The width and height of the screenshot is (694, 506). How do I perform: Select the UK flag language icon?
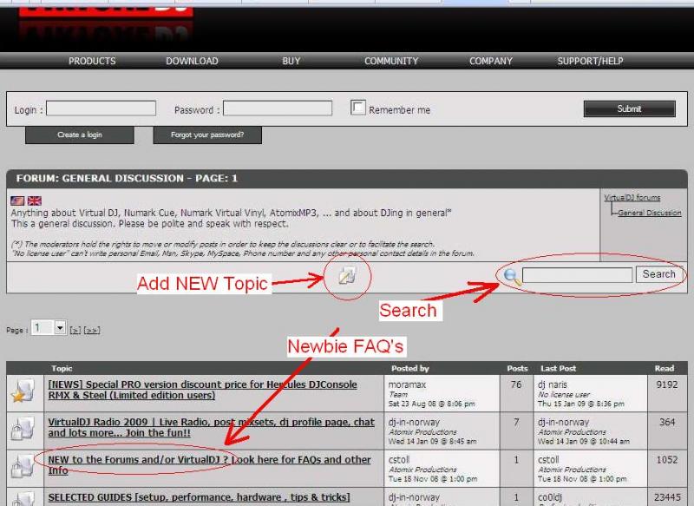(35, 201)
